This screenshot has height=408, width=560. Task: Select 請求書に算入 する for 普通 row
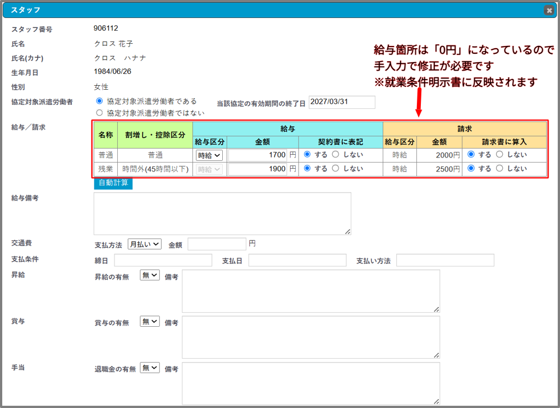(x=471, y=155)
